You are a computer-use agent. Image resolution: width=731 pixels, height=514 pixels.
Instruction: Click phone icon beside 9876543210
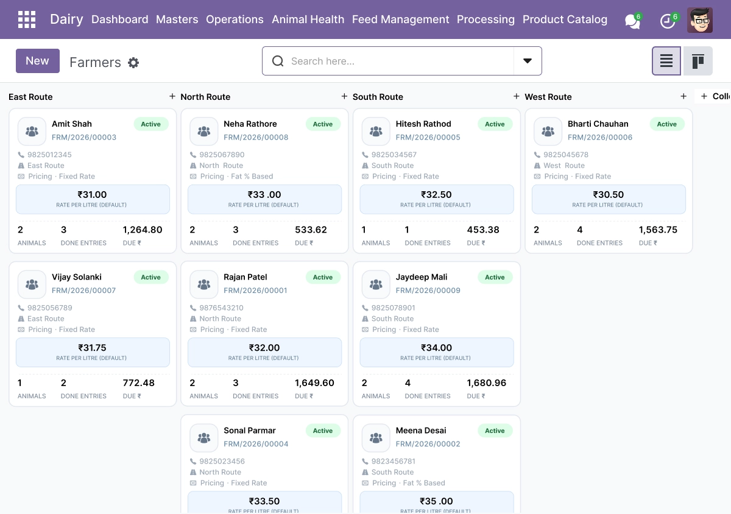[x=194, y=308]
